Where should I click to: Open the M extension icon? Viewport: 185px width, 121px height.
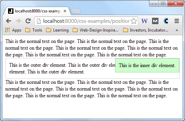[x=155, y=21]
